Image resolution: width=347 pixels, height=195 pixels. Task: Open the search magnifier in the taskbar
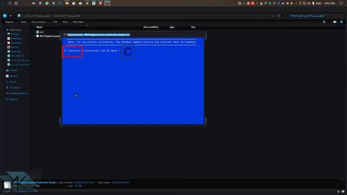click(10, 3)
